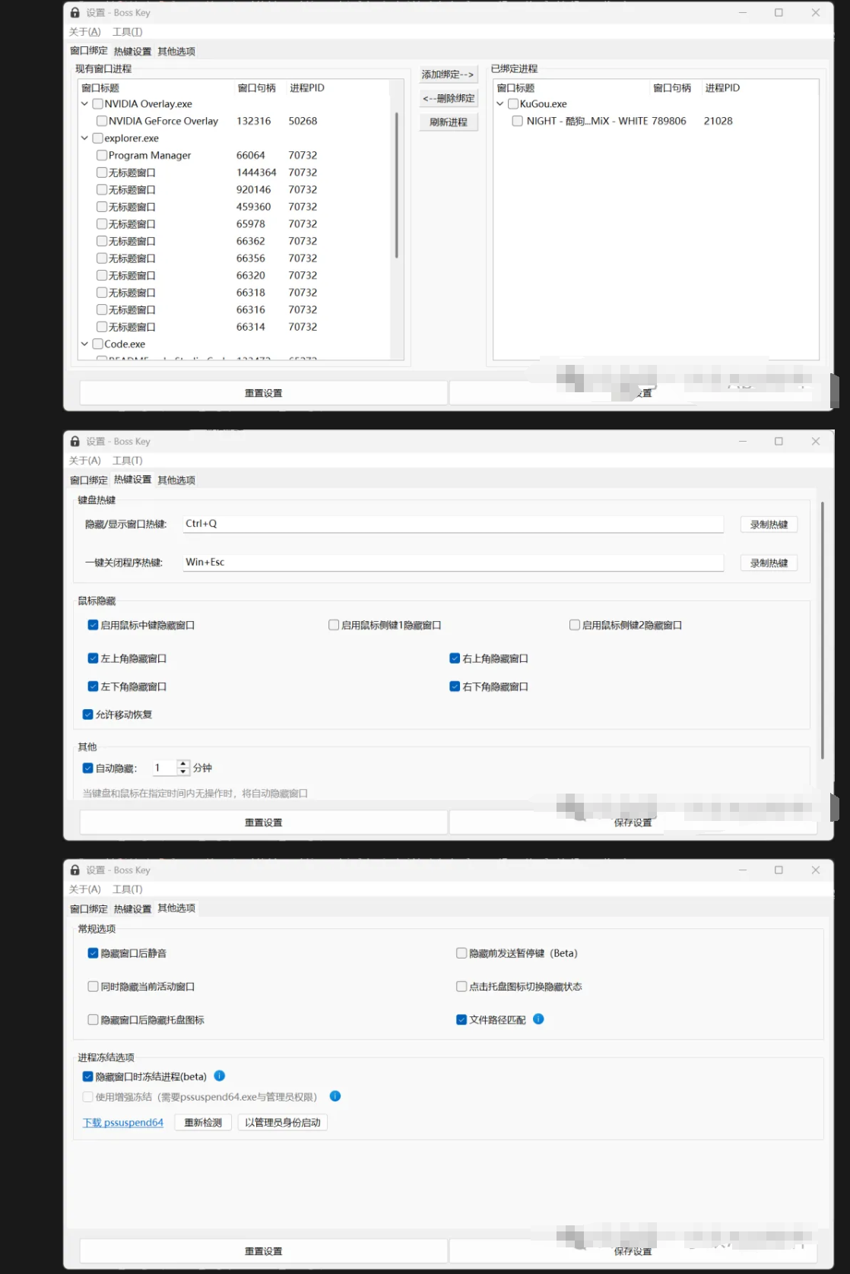Uncheck 隐藏窗口时冻结进程(beta) checkbox
Viewport: 850px width, 1274px height.
tap(88, 1076)
